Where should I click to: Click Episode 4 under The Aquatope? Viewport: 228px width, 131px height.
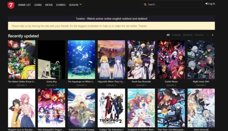click(x=81, y=85)
